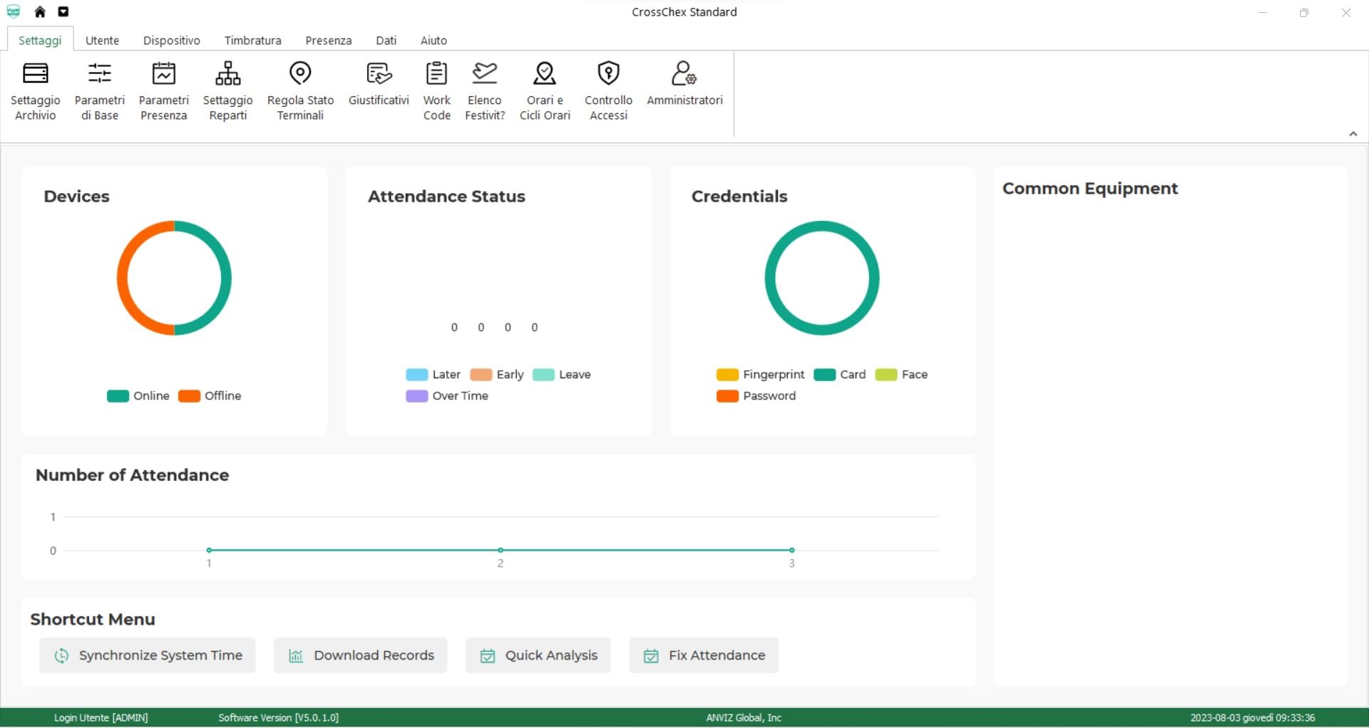This screenshot has height=728, width=1369.
Task: Click ANVIZ Global, Inc status text
Action: (744, 717)
